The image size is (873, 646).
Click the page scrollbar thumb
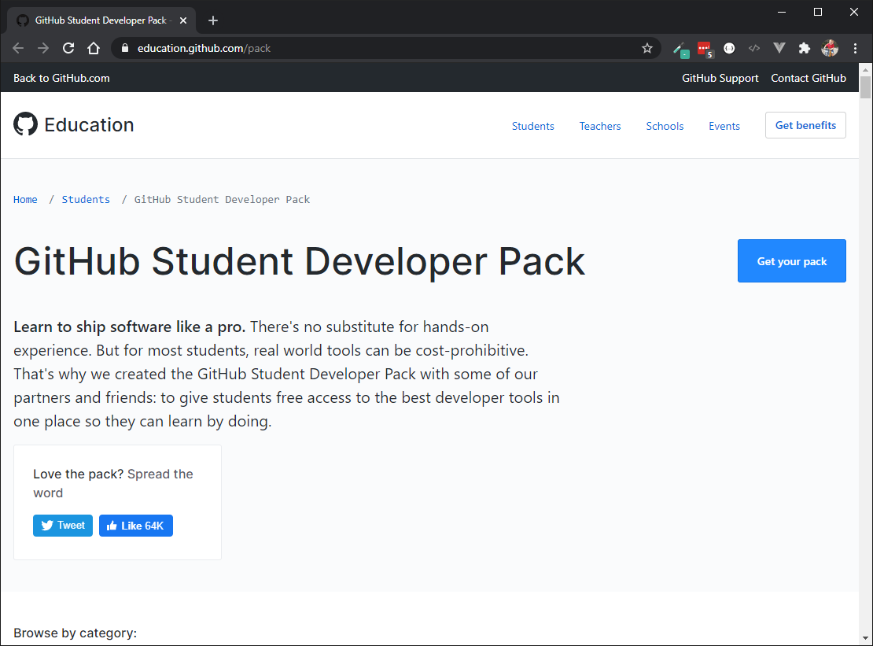[x=865, y=87]
